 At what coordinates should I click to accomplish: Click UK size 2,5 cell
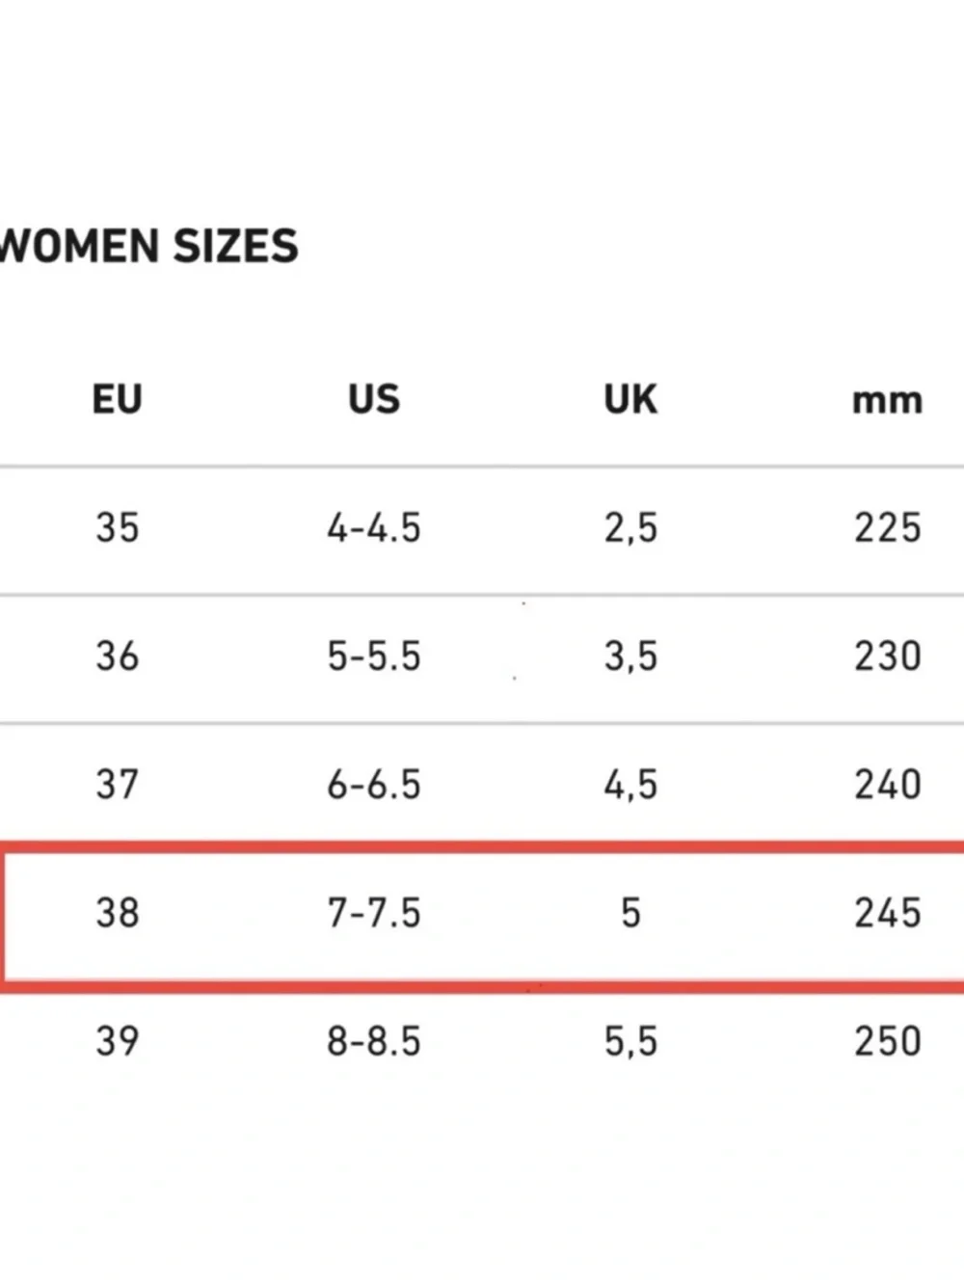630,528
